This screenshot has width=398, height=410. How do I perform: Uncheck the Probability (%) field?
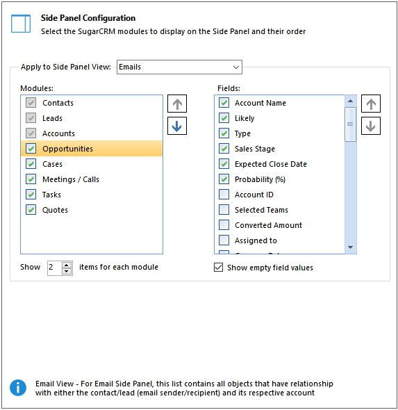(224, 179)
